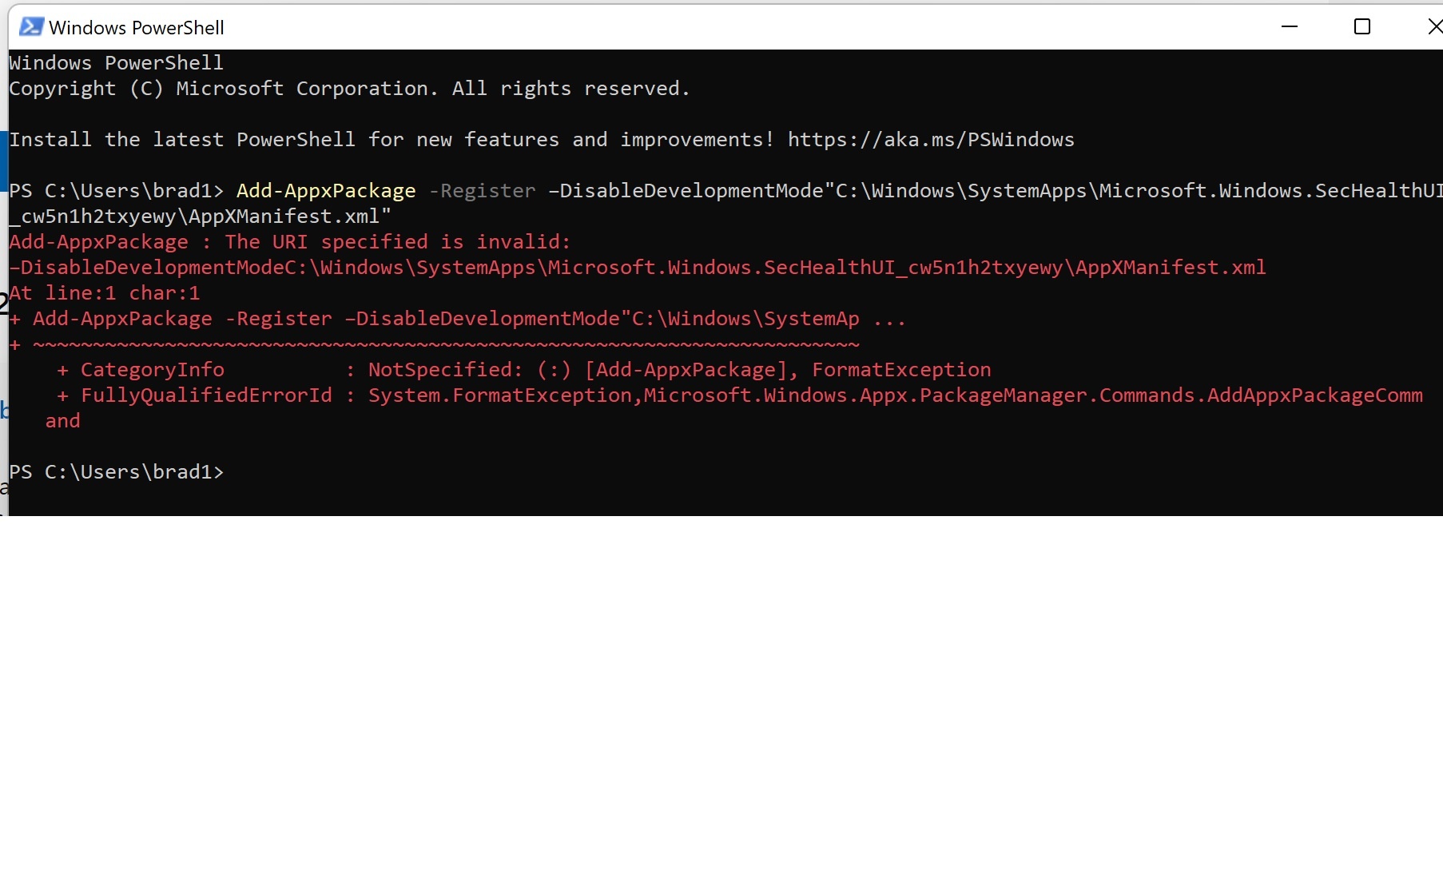Click '_cw5n1h2txyewy\AppXManifest.xml"' wrapped command line
Viewport: 1443px width, 874px height.
[x=201, y=217]
